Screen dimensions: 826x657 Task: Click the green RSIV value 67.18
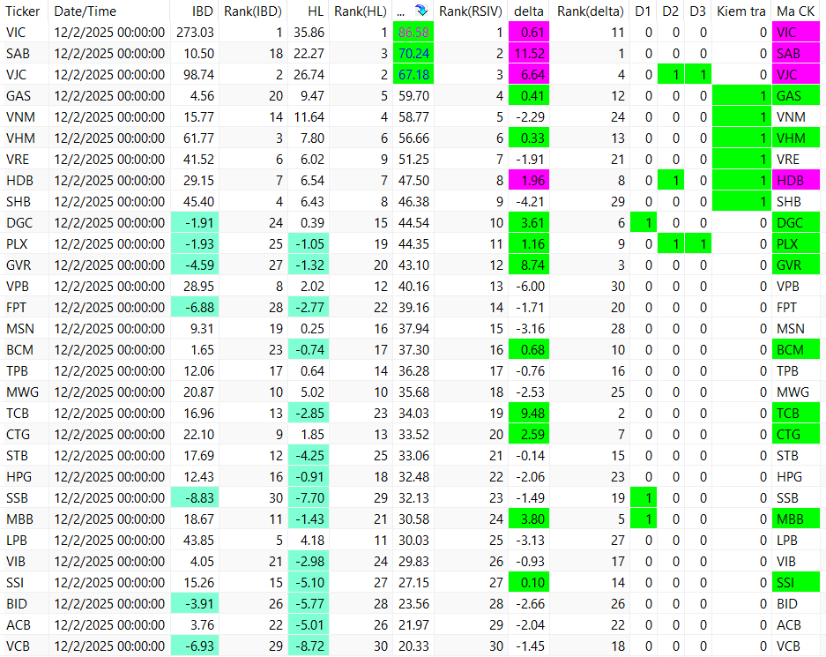tap(413, 74)
